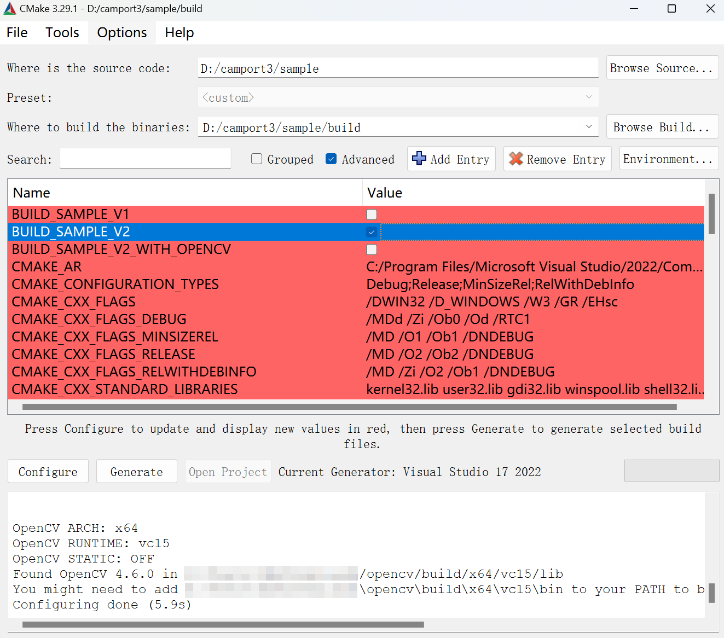Check the BUILD_SAMPLE_V1 option
The image size is (724, 638).
[372, 214]
